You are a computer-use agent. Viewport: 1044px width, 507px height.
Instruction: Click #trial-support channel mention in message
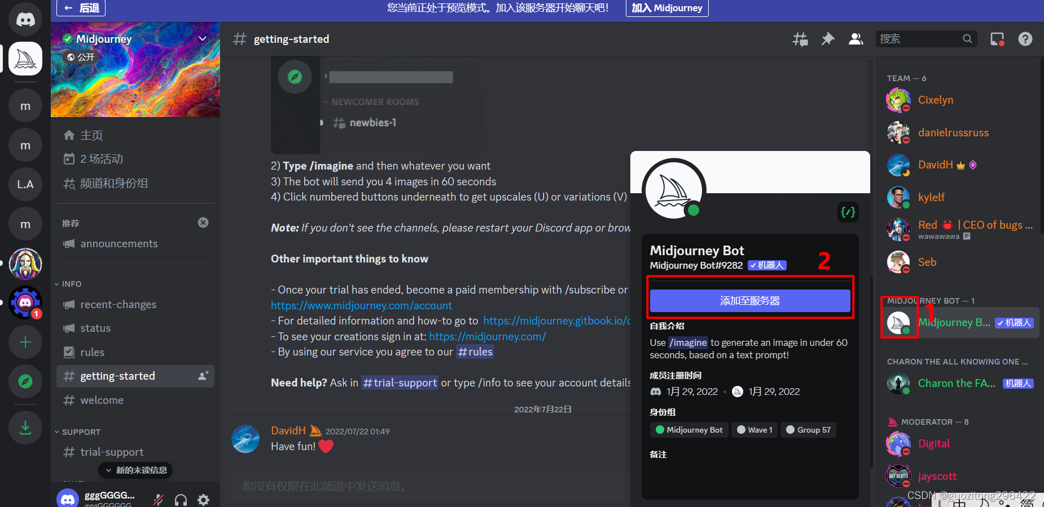(400, 383)
